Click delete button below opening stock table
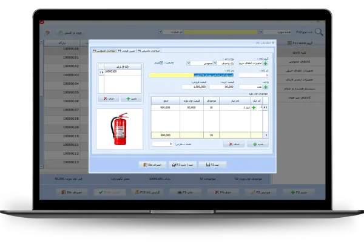364x242 pixels. (x=234, y=144)
